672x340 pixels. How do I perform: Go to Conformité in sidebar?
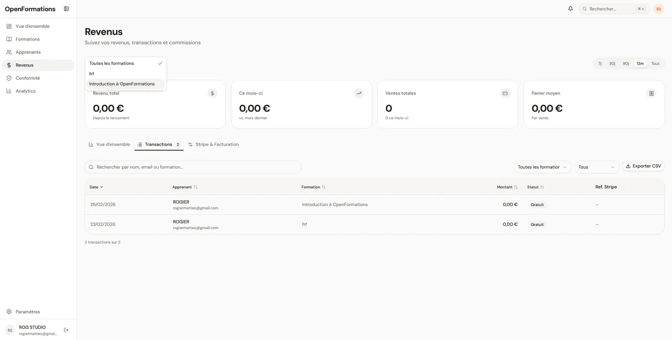(x=38, y=78)
